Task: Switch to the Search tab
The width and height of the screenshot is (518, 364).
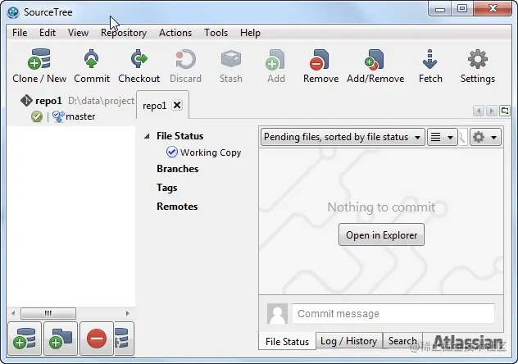Action: coord(402,340)
